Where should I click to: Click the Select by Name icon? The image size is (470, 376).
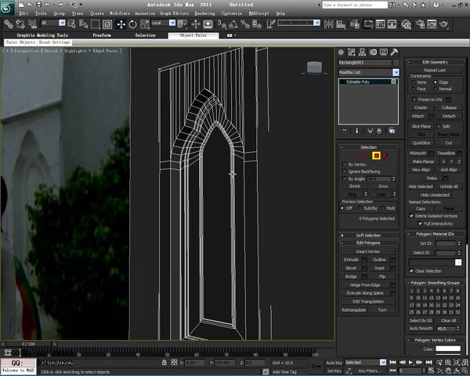(x=83, y=24)
